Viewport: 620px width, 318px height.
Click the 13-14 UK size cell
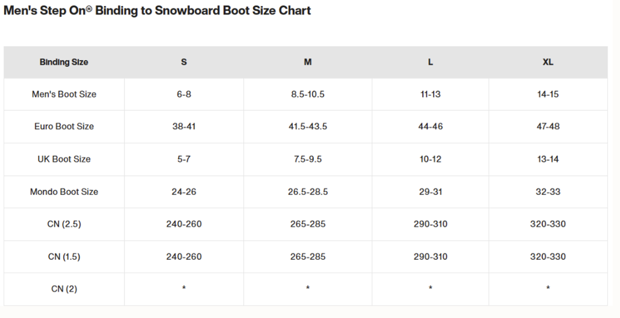(548, 159)
